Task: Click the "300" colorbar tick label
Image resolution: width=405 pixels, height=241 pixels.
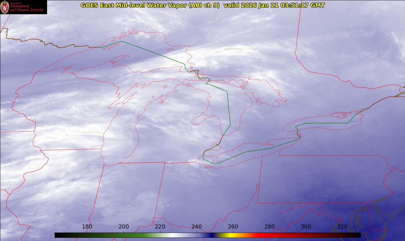Action: point(306,226)
